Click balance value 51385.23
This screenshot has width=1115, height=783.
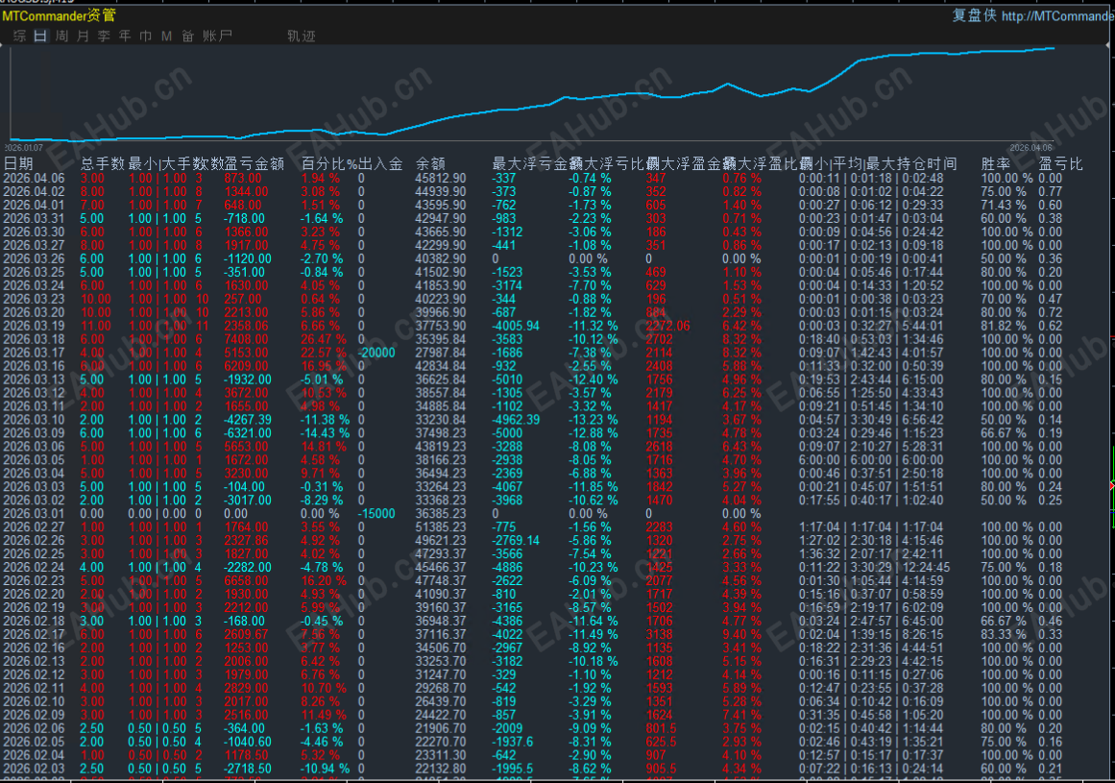pyautogui.click(x=441, y=527)
